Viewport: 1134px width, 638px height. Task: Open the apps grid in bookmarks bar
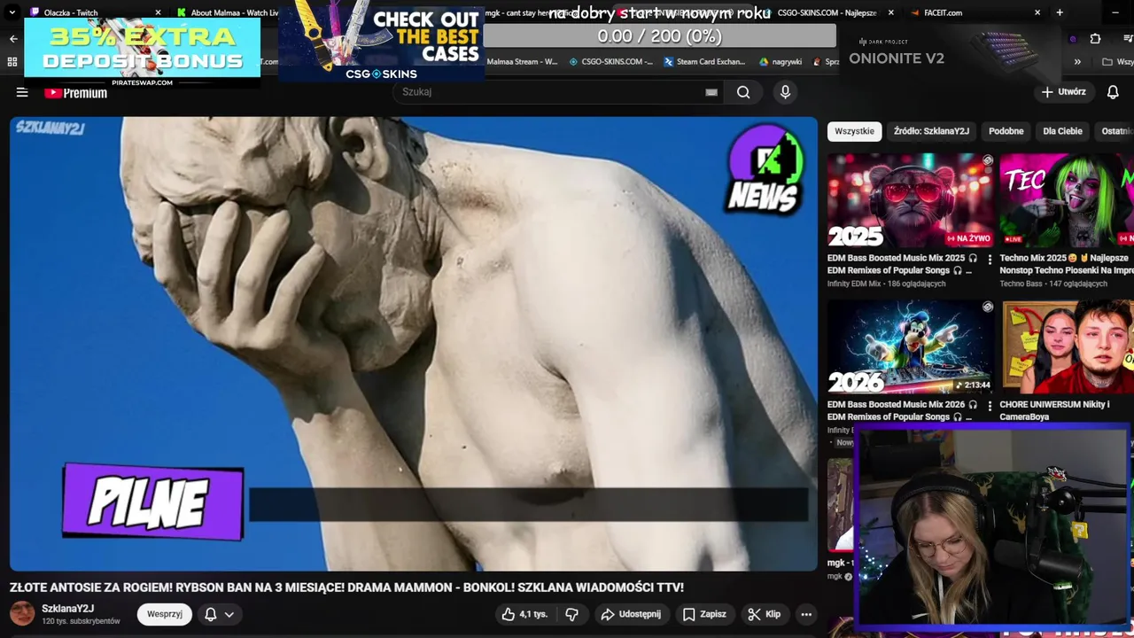[x=12, y=62]
